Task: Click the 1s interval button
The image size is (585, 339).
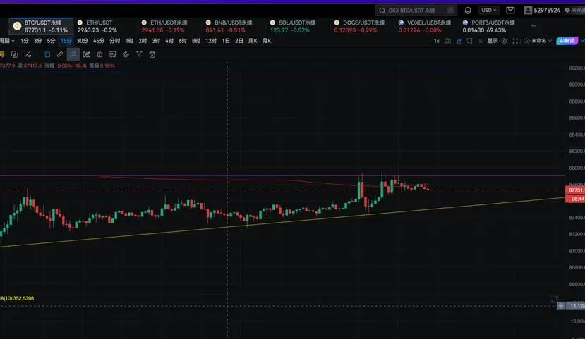Action: pyautogui.click(x=437, y=41)
